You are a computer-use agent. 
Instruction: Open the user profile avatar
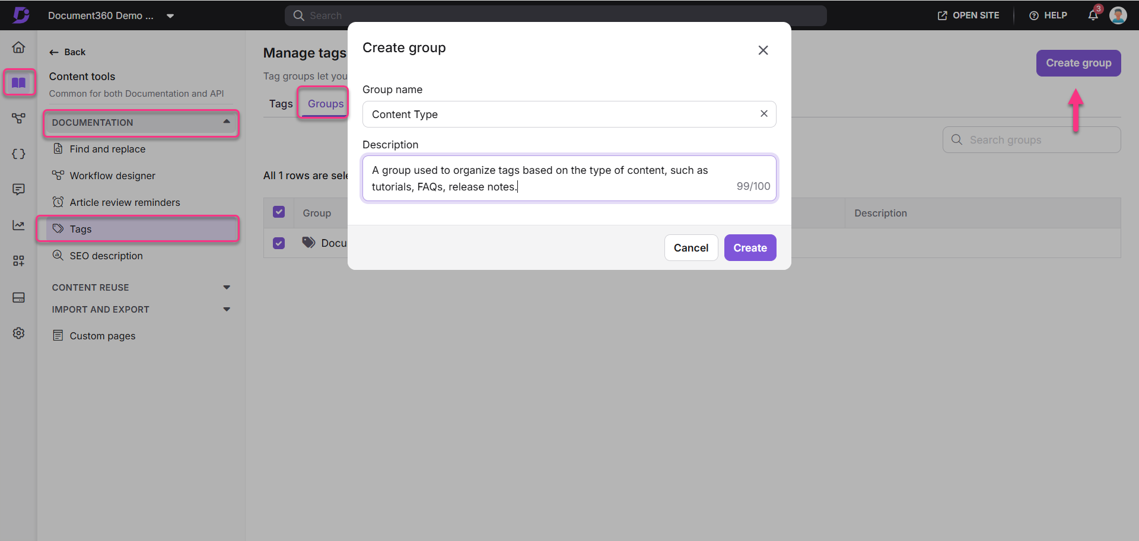point(1118,15)
